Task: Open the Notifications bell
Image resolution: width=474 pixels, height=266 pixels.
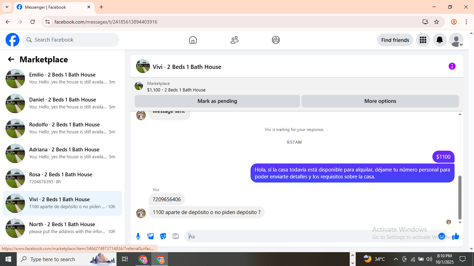Action: point(439,40)
